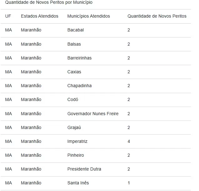Select the Presidente Dutra municipality cell
Viewport: 199px width, 191px height.
point(84,169)
